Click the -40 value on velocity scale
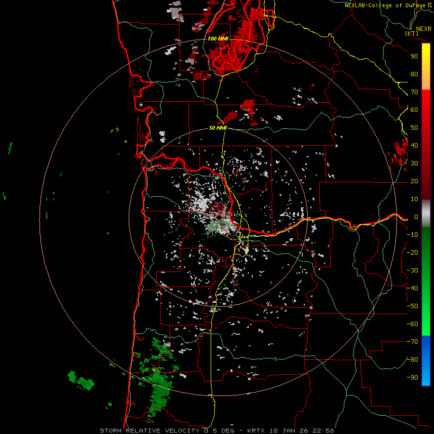 412,288
